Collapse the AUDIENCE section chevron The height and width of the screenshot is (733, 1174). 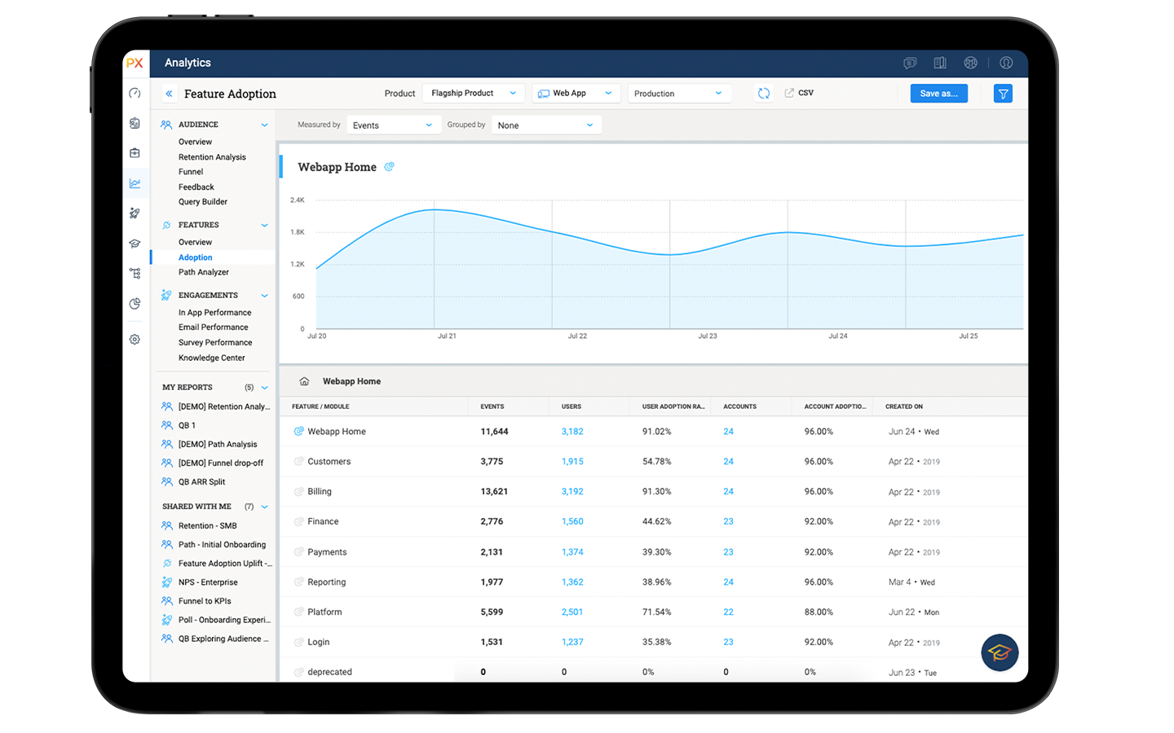click(x=264, y=125)
